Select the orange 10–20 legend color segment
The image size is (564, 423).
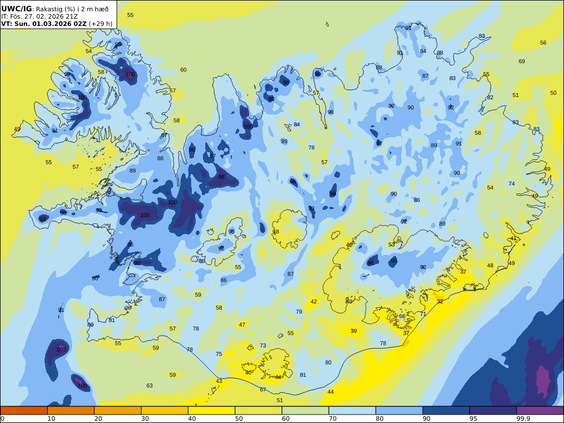(x=71, y=411)
